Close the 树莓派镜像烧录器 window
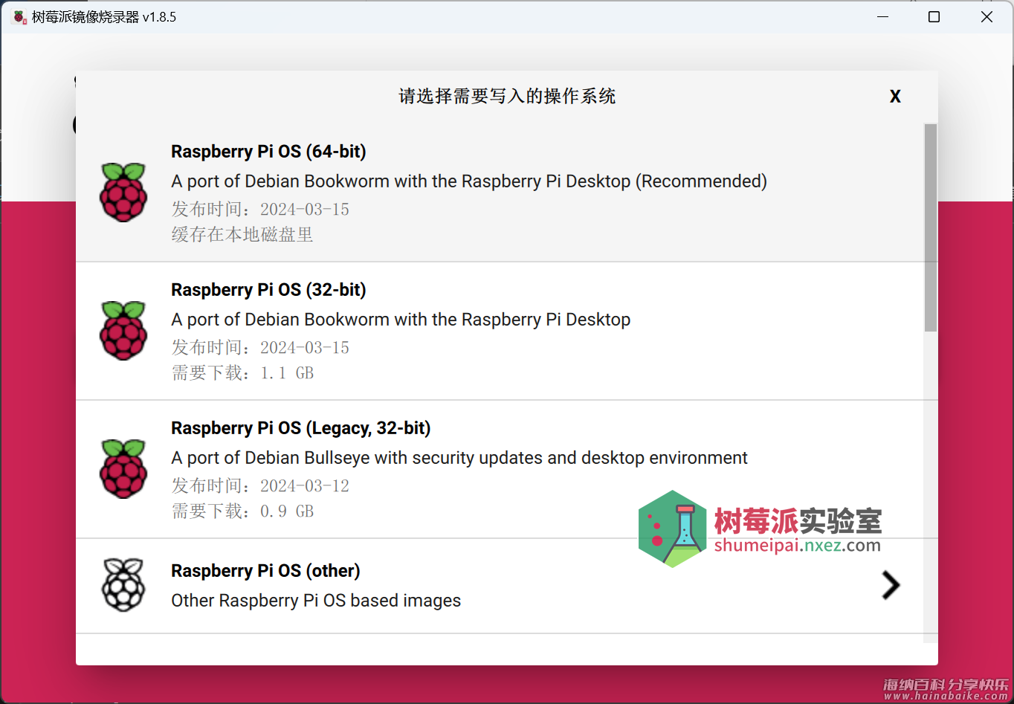Screen dimensions: 1014x704 click(x=986, y=17)
